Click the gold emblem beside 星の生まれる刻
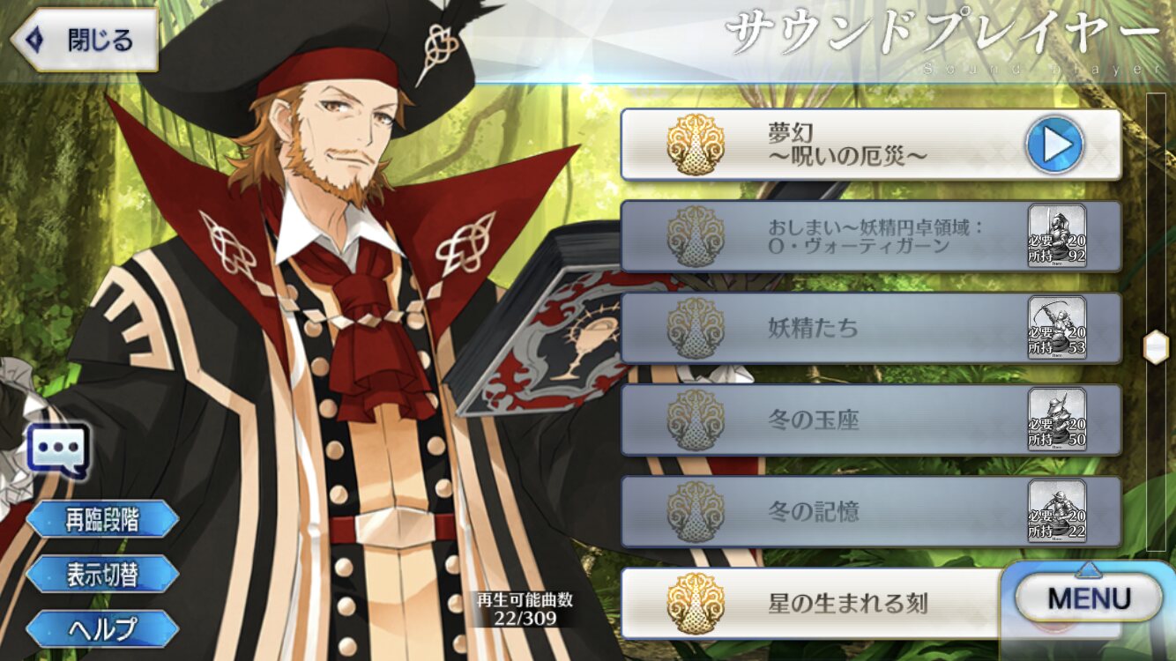 [x=695, y=603]
